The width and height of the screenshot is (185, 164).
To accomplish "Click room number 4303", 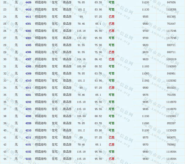I will coord(28,38).
